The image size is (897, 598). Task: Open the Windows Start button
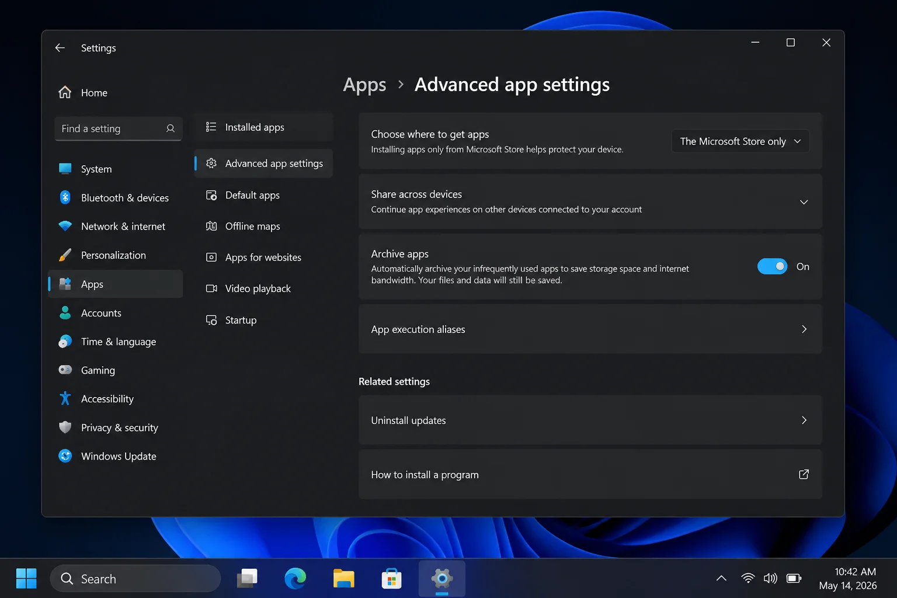pyautogui.click(x=26, y=579)
